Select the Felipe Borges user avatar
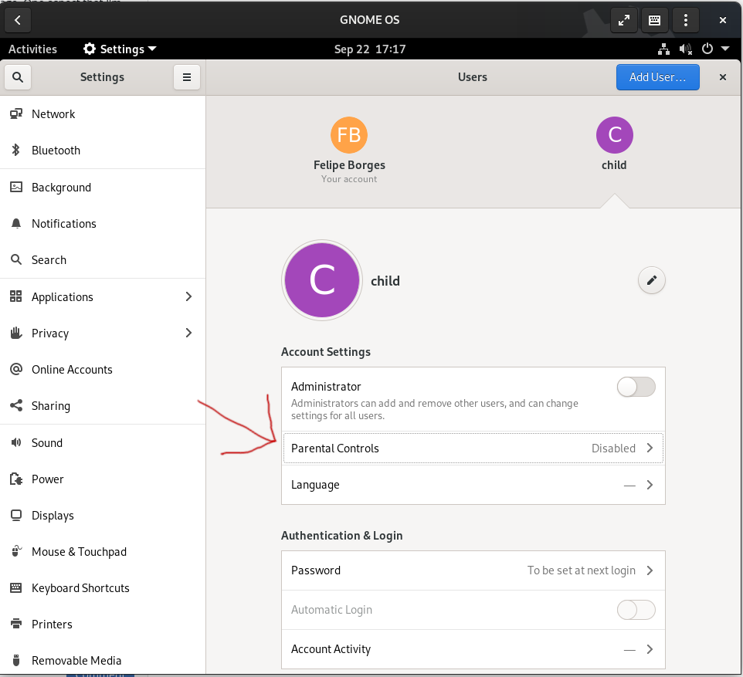The height and width of the screenshot is (677, 743). (349, 135)
